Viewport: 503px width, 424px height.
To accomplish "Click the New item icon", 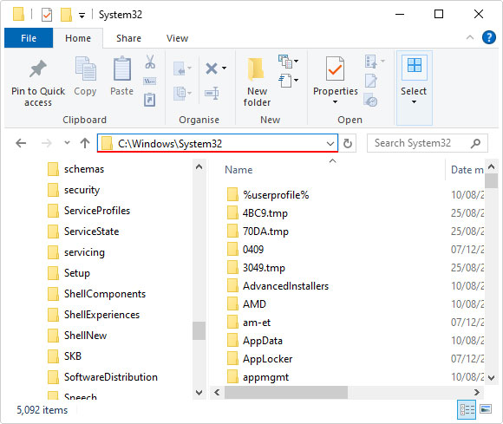I will coord(285,61).
